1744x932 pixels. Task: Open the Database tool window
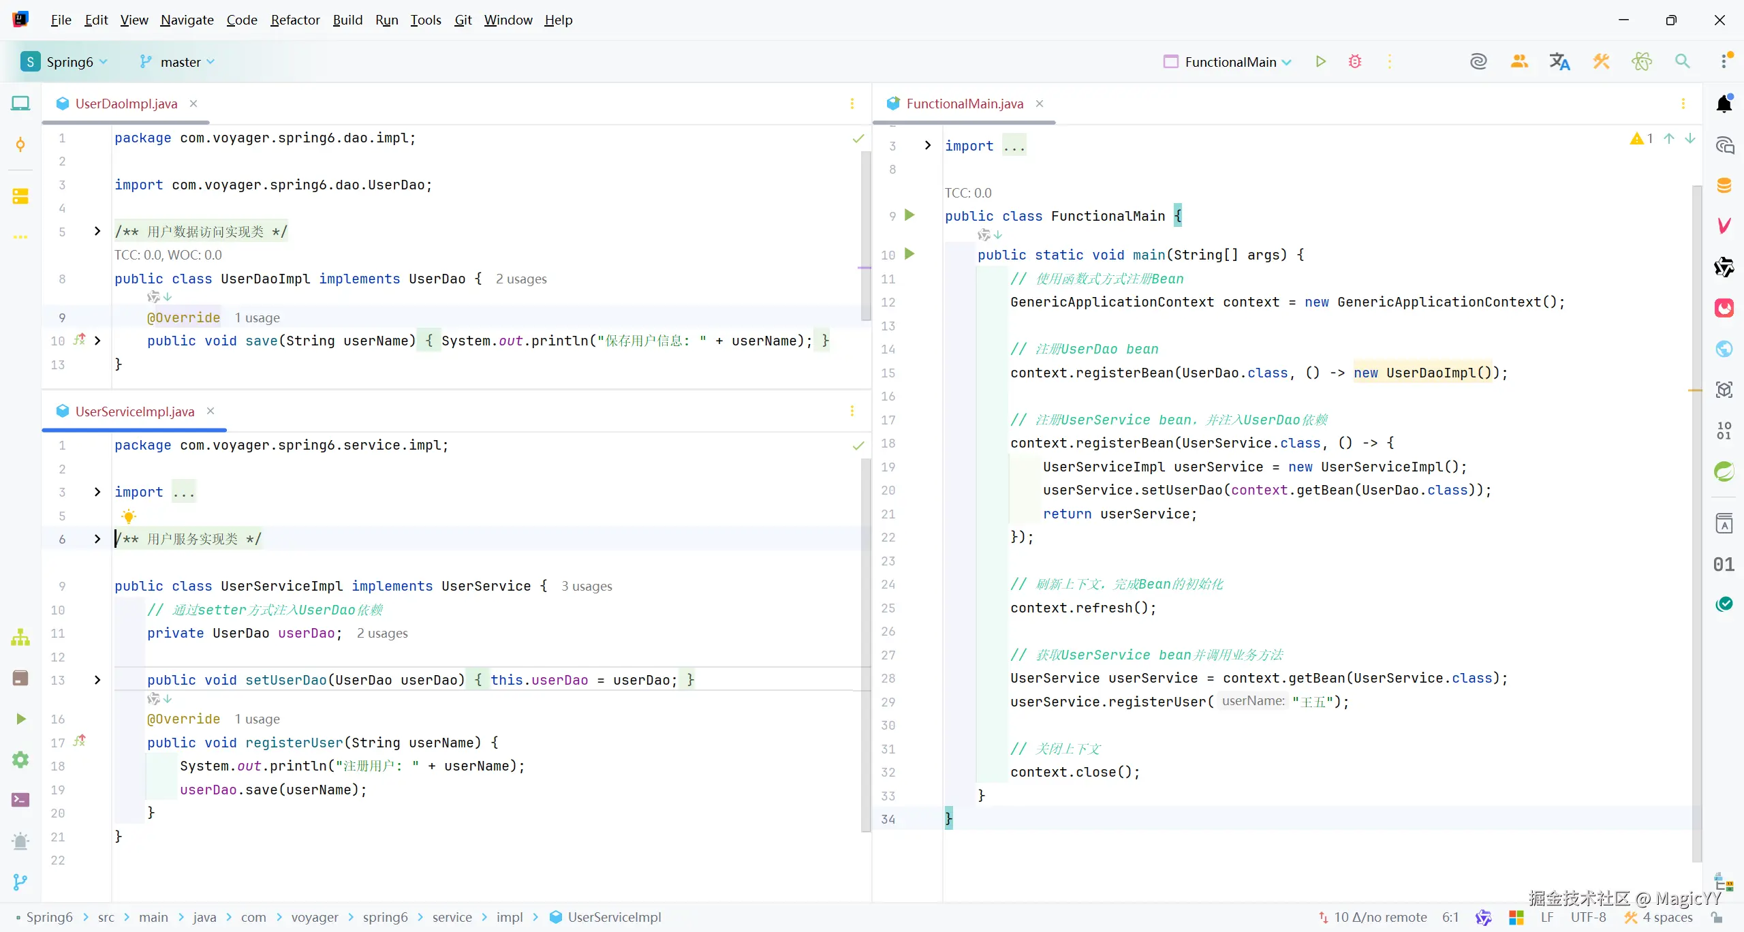1724,185
